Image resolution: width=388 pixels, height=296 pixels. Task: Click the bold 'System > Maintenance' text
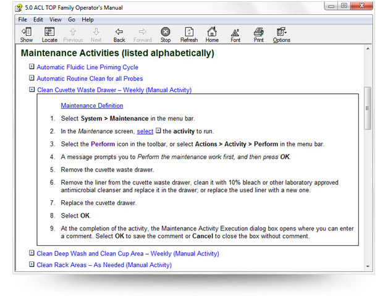114,119
